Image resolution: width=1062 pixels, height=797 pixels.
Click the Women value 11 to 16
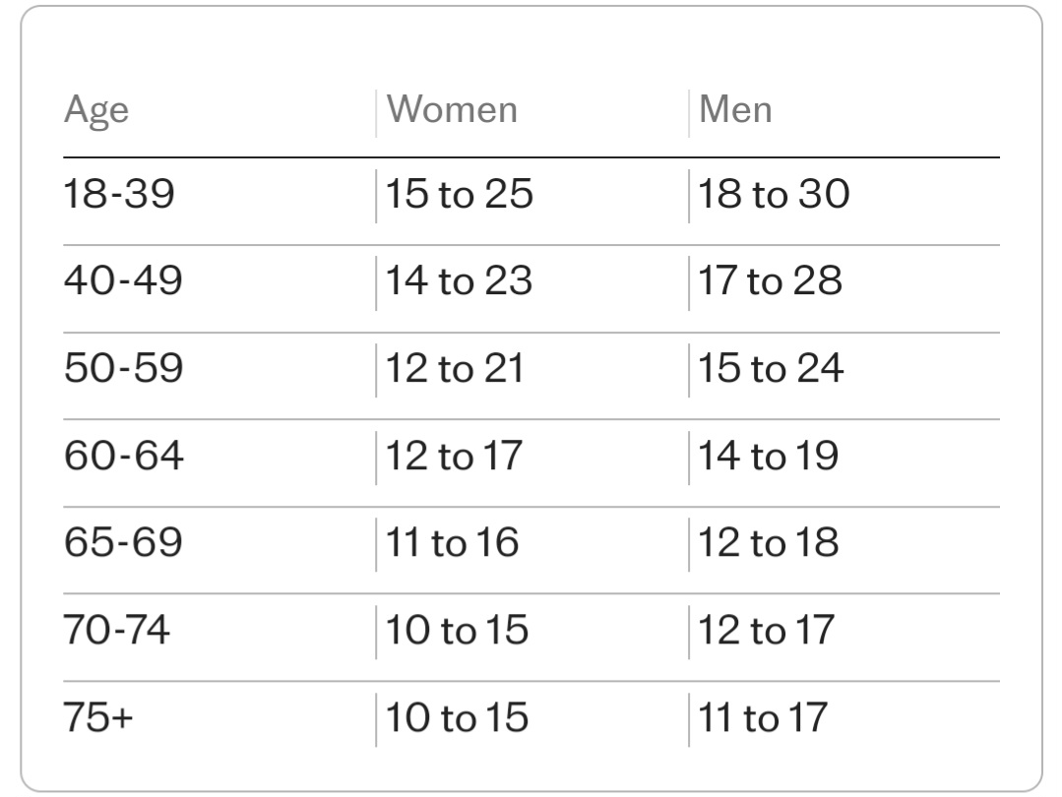coord(452,542)
